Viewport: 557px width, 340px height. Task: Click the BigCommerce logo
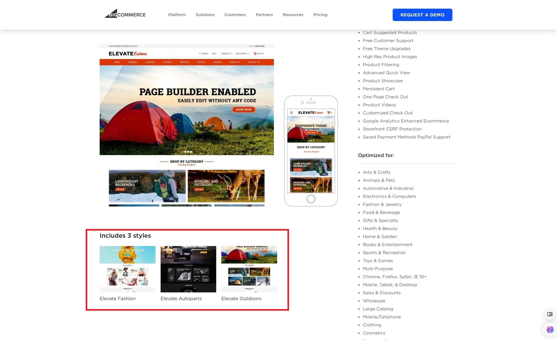coord(125,14)
